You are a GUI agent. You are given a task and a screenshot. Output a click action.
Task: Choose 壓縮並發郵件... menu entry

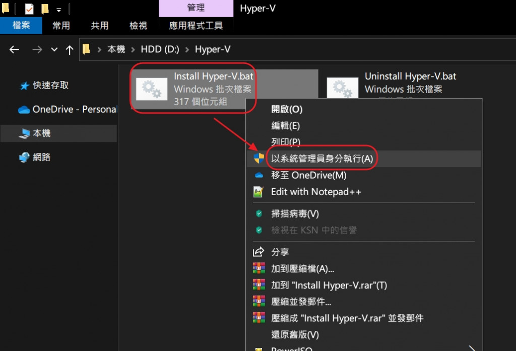(364, 301)
